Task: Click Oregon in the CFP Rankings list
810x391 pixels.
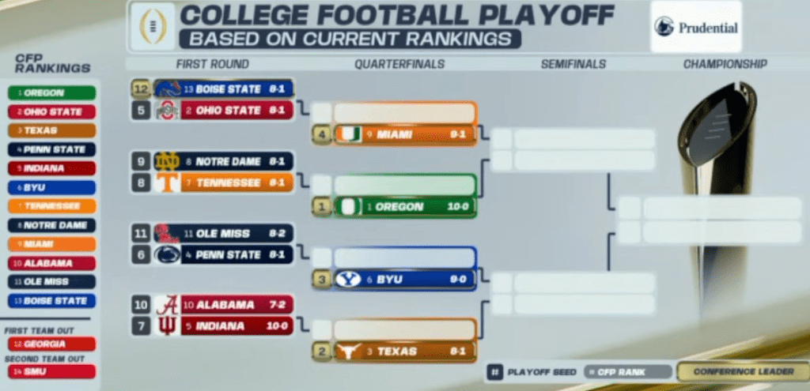Action: tap(51, 92)
